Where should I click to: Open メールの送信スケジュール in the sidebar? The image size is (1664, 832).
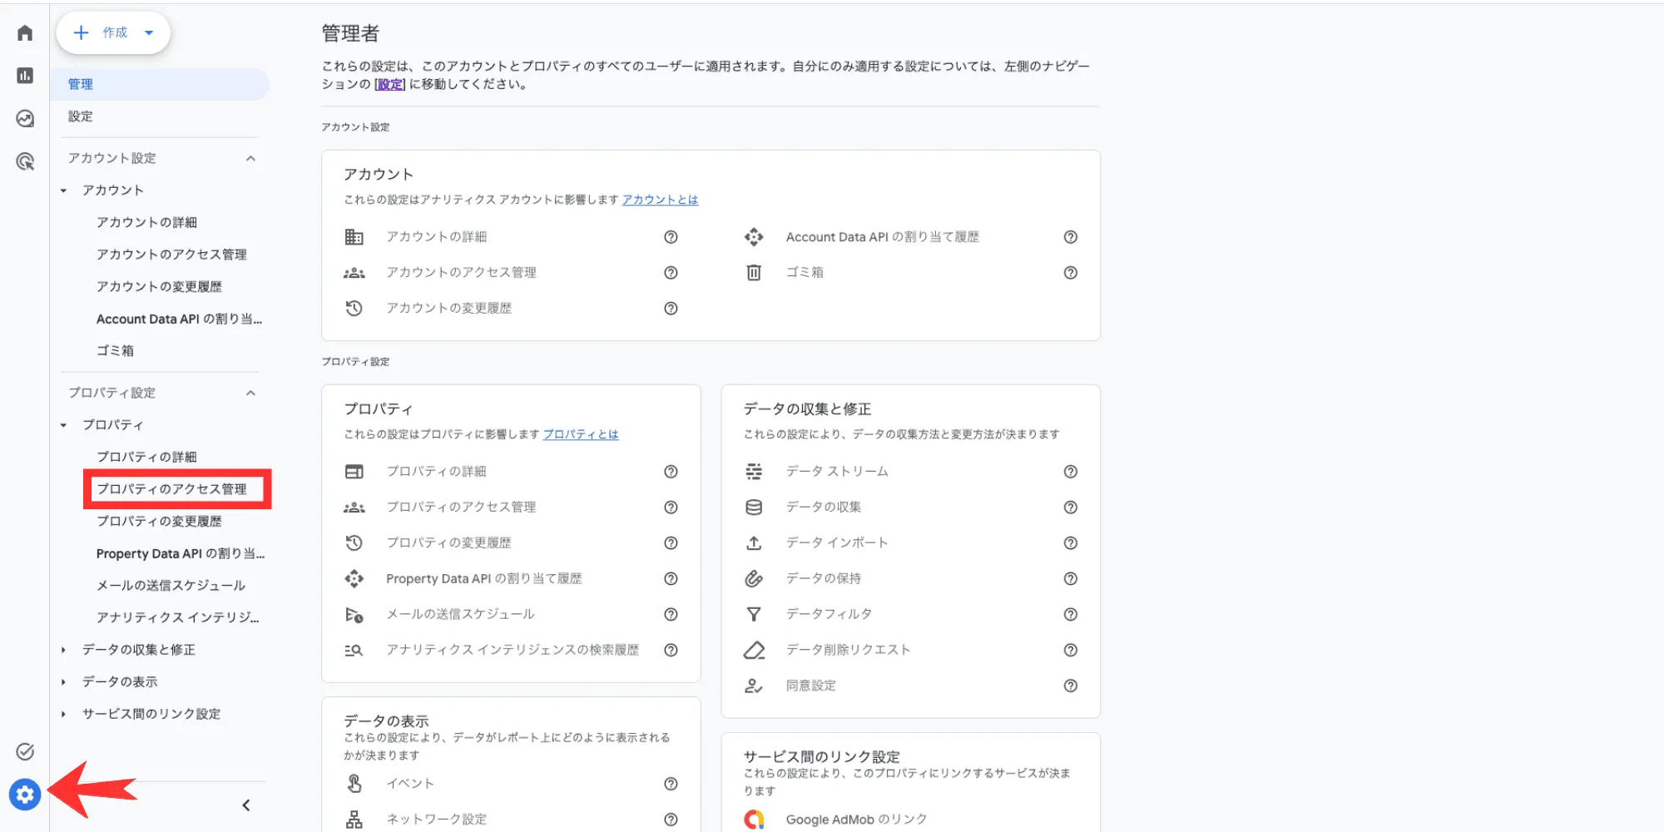171,586
